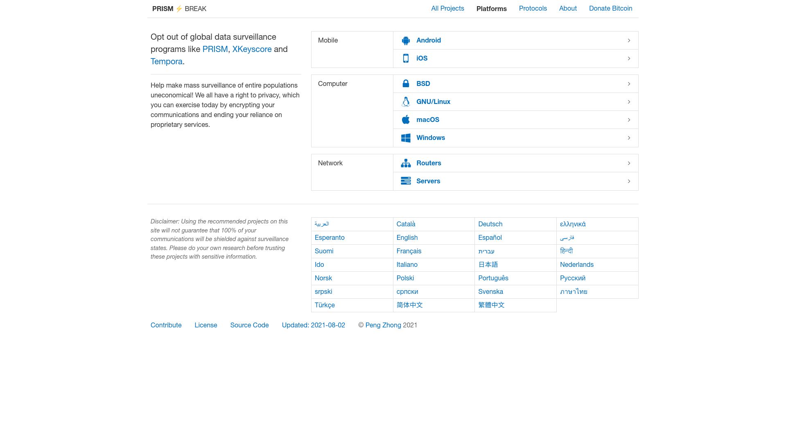Expand the GNU/Linux row chevron
The height and width of the screenshot is (442, 786).
coord(629,102)
